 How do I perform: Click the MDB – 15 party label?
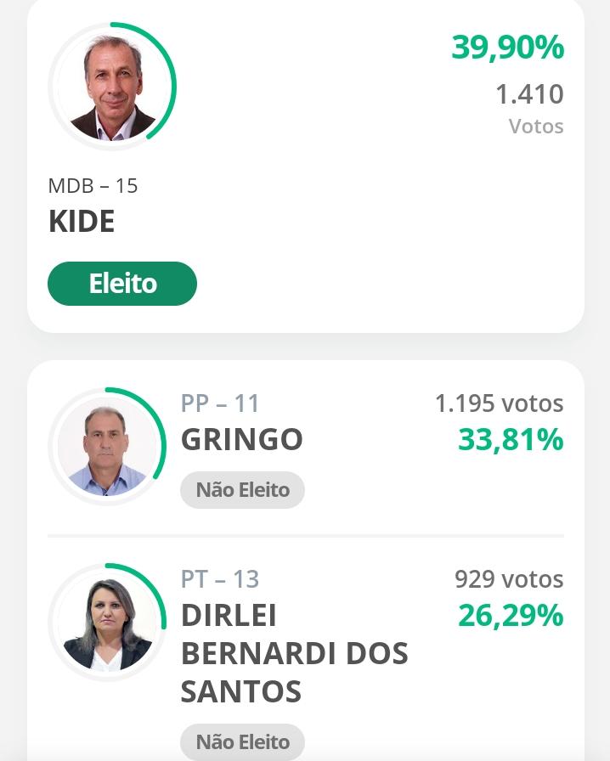93,185
